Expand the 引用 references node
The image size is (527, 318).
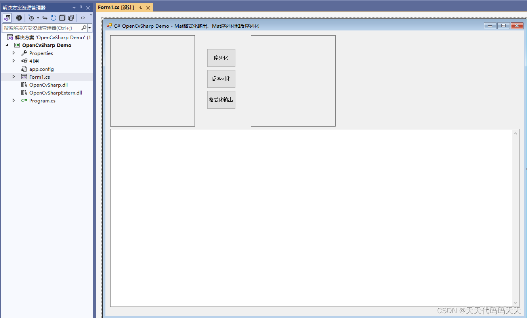[x=13, y=61]
